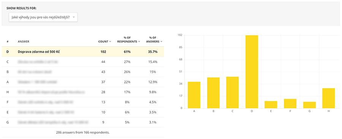Screen dimensions: 342x139
Task: Sort by % of Answers column
Action: tap(154, 40)
